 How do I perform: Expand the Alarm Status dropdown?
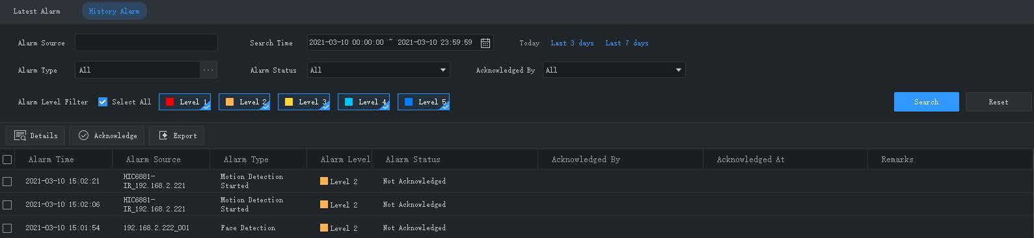click(x=378, y=70)
